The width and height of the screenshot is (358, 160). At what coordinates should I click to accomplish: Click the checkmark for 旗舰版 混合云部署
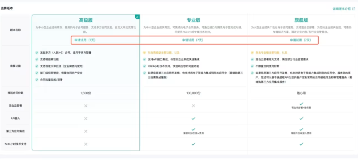pos(301,104)
